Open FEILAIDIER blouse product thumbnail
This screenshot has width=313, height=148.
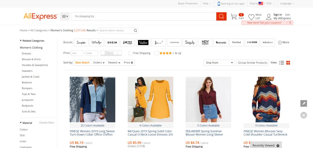pyautogui.click(x=208, y=100)
